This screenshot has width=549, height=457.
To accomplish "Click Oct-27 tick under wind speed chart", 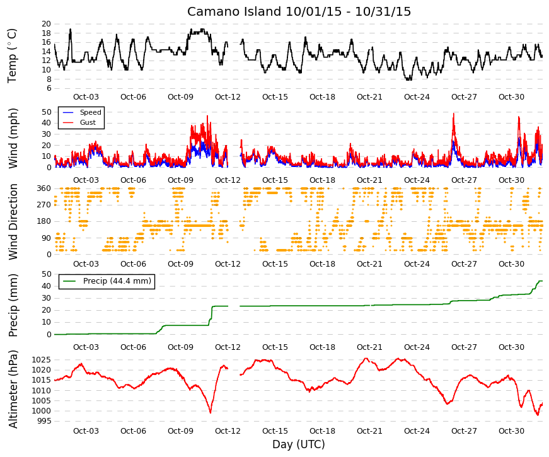I will pos(464,180).
